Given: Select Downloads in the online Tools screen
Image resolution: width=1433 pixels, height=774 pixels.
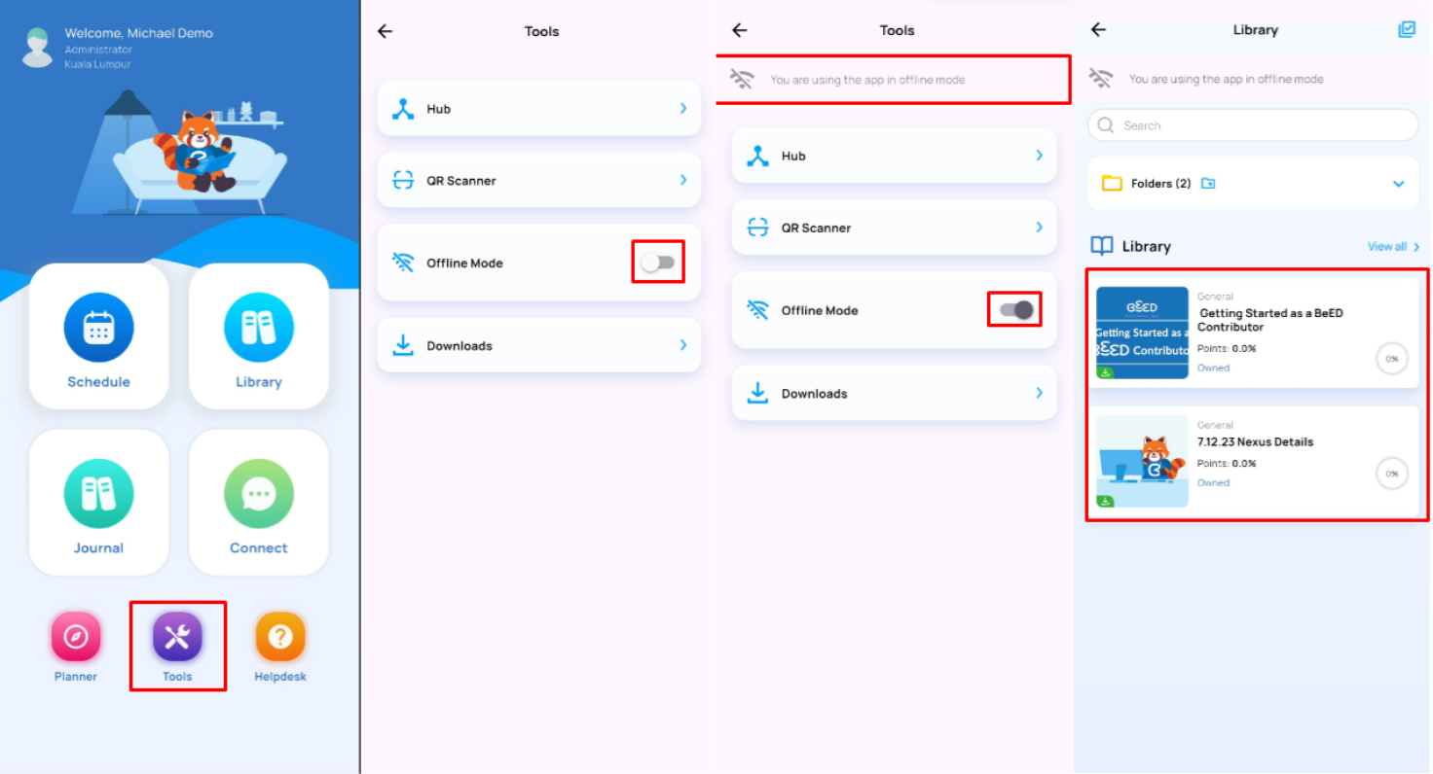Looking at the screenshot, I should [538, 346].
